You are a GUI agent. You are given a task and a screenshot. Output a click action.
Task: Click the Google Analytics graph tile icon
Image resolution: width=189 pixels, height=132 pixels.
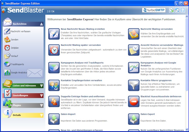point(134,68)
